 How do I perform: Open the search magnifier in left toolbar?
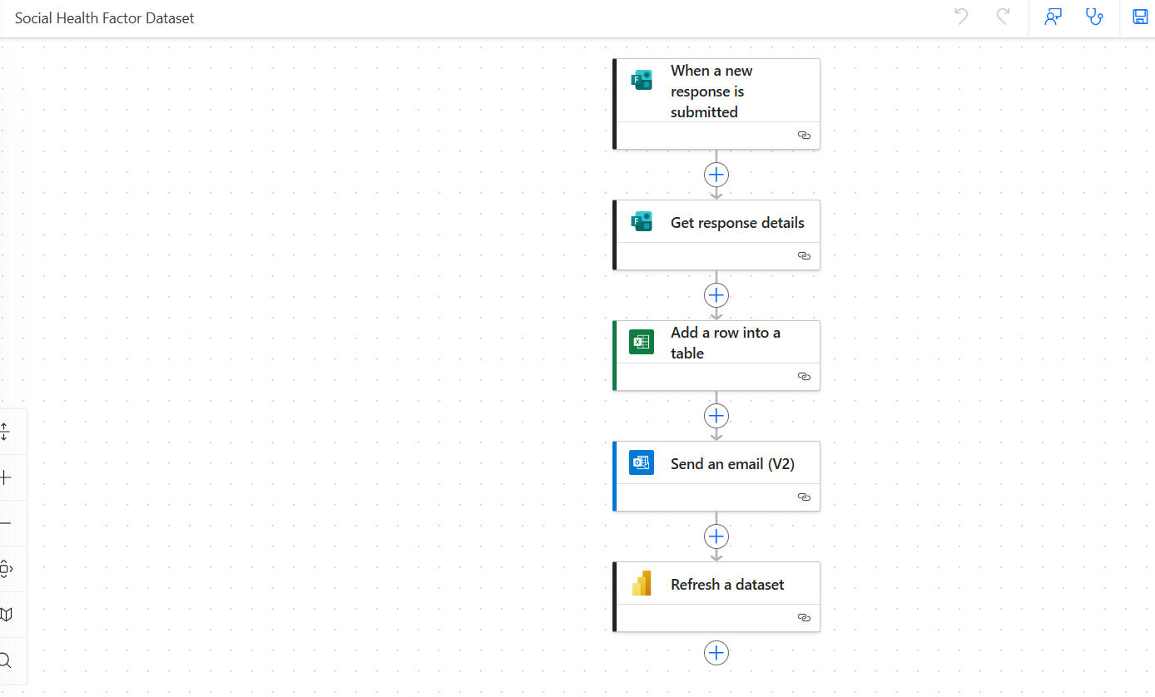6,660
